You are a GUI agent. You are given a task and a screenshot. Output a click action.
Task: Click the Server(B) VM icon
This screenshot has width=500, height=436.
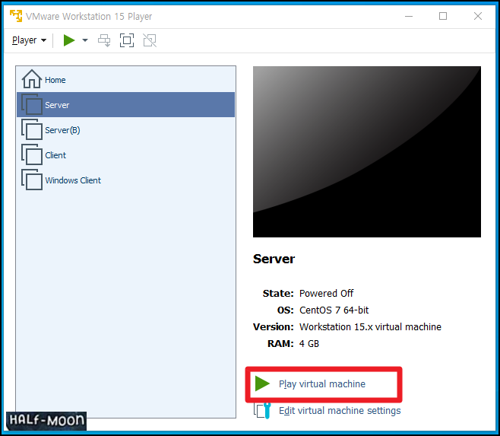pyautogui.click(x=32, y=129)
